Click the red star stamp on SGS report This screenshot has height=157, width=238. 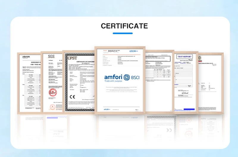53,93
